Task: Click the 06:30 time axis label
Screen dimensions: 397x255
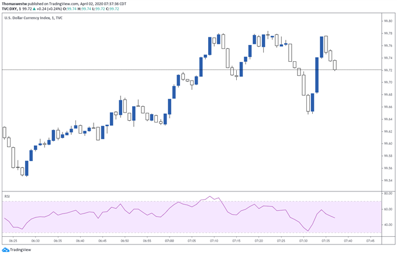Action: pos(35,241)
